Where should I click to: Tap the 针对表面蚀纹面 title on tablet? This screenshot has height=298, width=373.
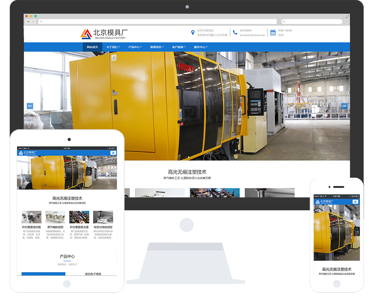coord(31,227)
